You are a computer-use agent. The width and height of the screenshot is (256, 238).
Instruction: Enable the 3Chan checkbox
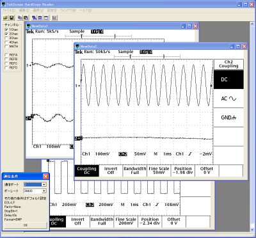[x=6, y=38]
